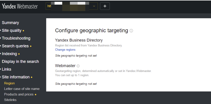The width and height of the screenshot is (211, 104).
Task: Select Sitelinks in the sidebar
Action: pos(10,100)
